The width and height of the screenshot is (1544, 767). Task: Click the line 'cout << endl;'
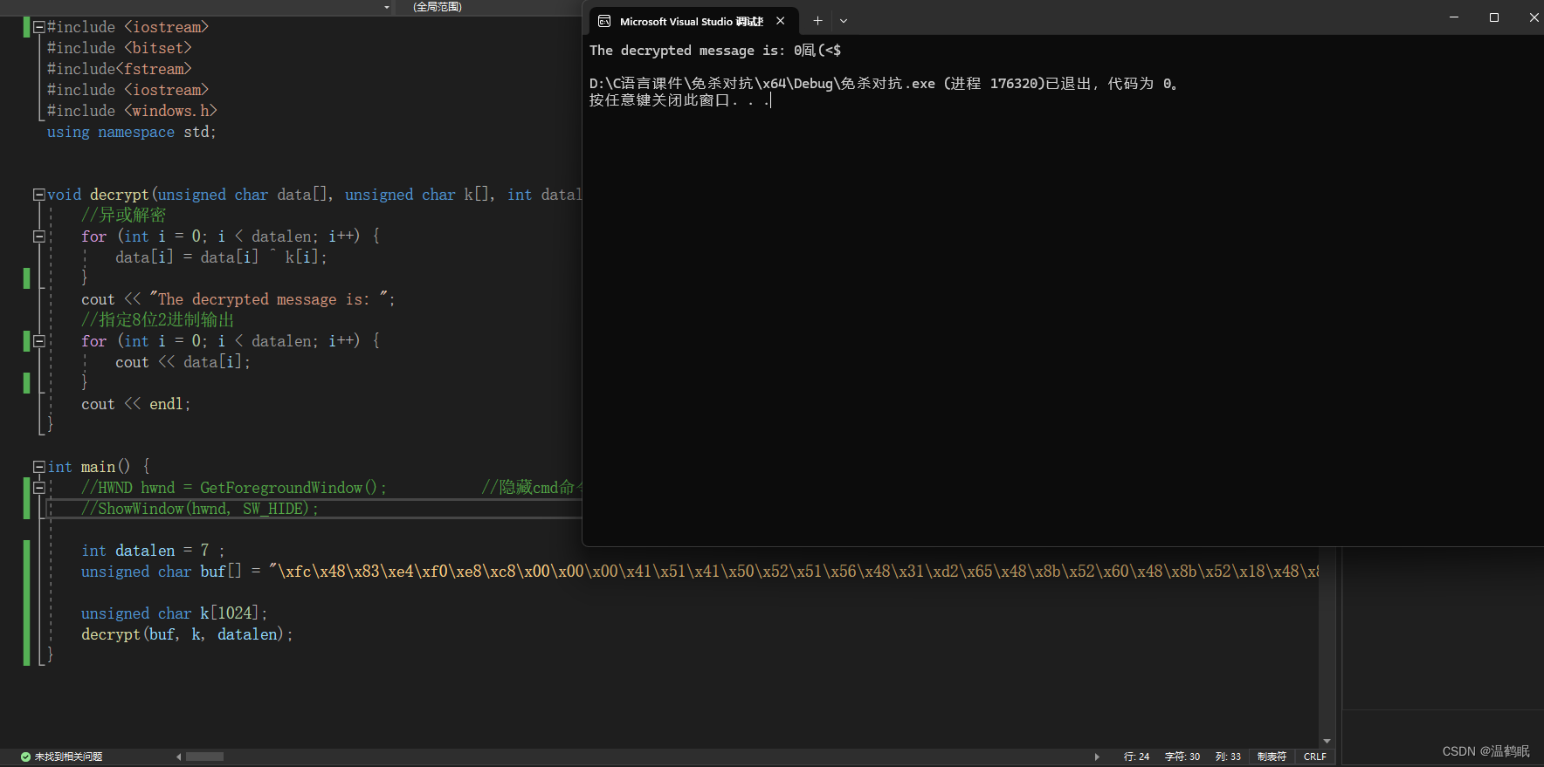(135, 404)
